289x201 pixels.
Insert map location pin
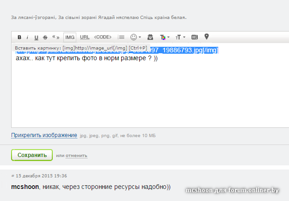(x=207, y=37)
